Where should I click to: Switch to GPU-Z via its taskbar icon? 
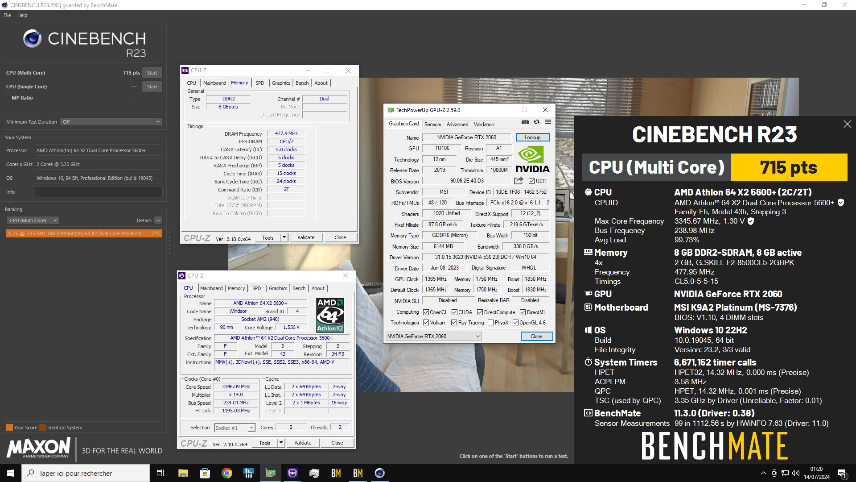[270, 473]
